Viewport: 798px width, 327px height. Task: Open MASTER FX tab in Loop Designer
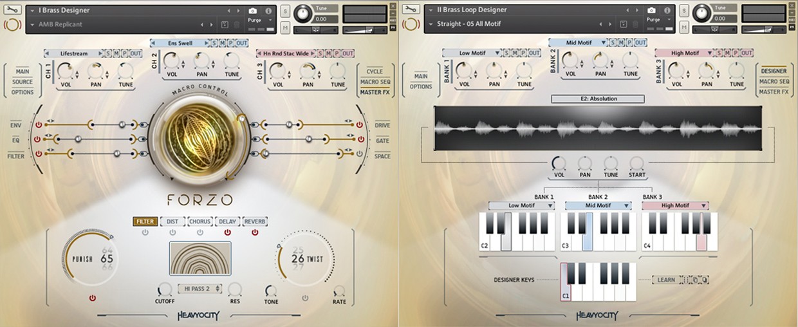tap(774, 91)
